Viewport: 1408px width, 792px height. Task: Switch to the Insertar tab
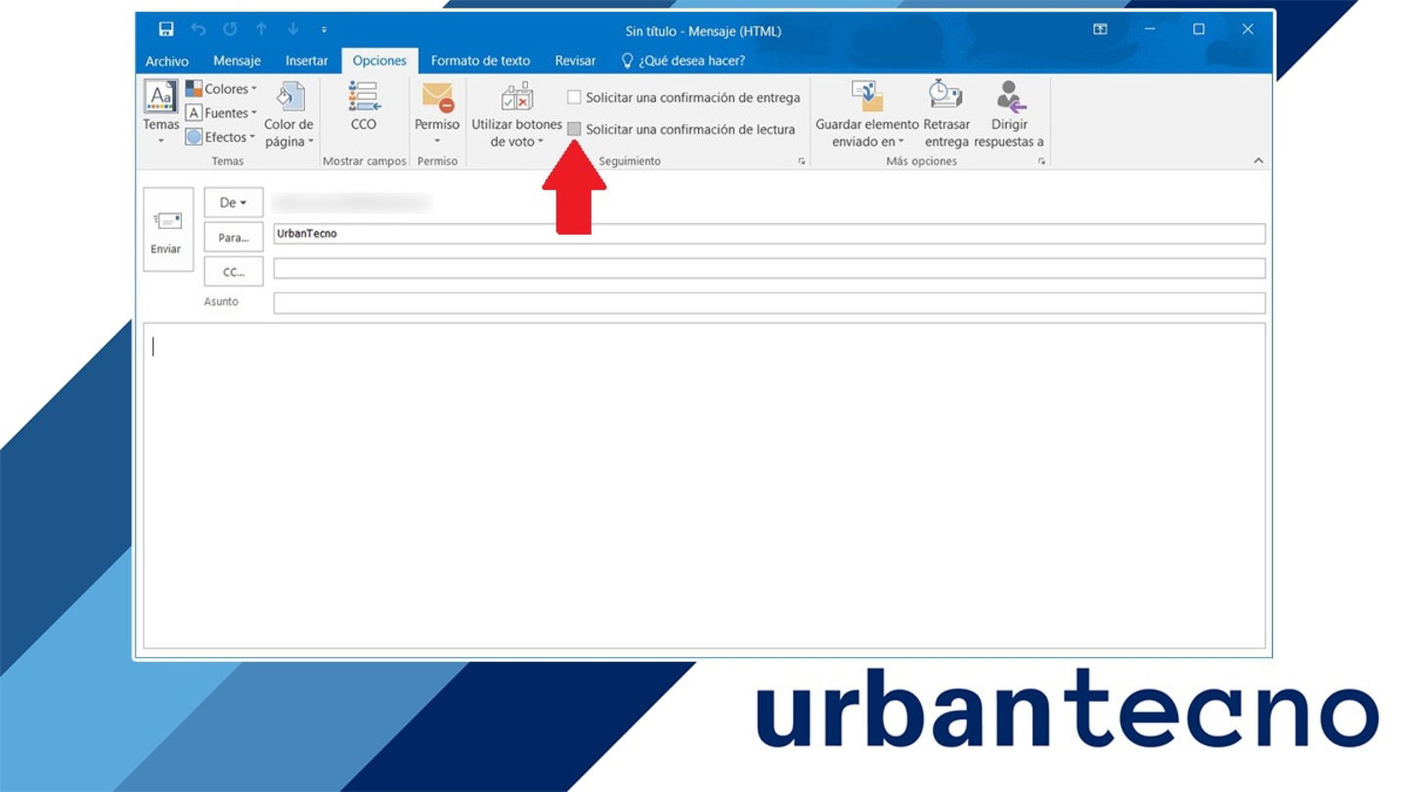(x=307, y=61)
